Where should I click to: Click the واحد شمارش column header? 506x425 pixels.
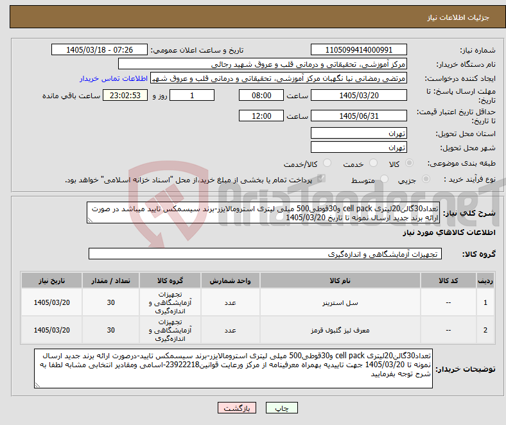pyautogui.click(x=230, y=281)
